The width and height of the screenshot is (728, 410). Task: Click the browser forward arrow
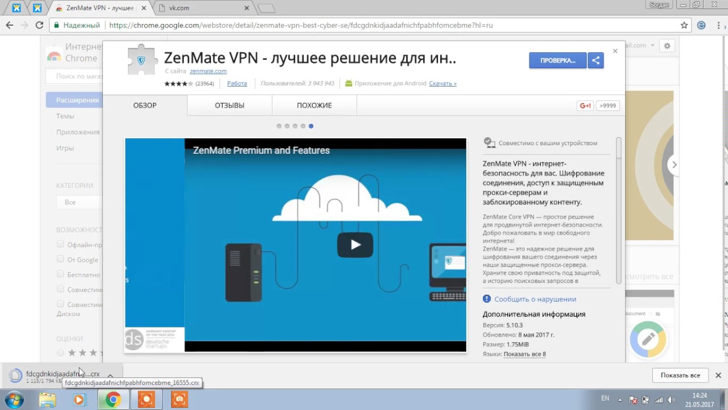tap(24, 25)
